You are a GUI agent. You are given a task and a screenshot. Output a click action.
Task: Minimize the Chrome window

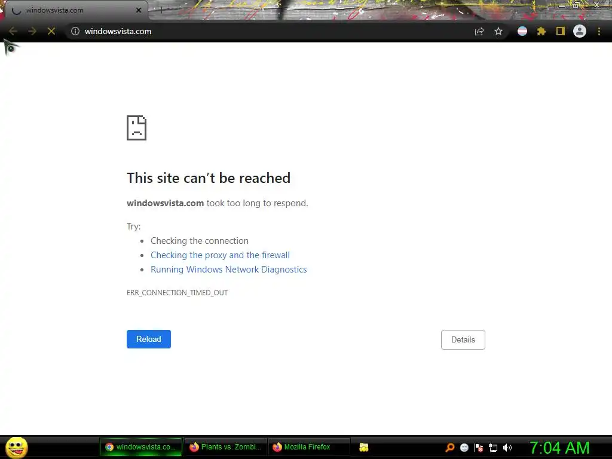click(561, 5)
